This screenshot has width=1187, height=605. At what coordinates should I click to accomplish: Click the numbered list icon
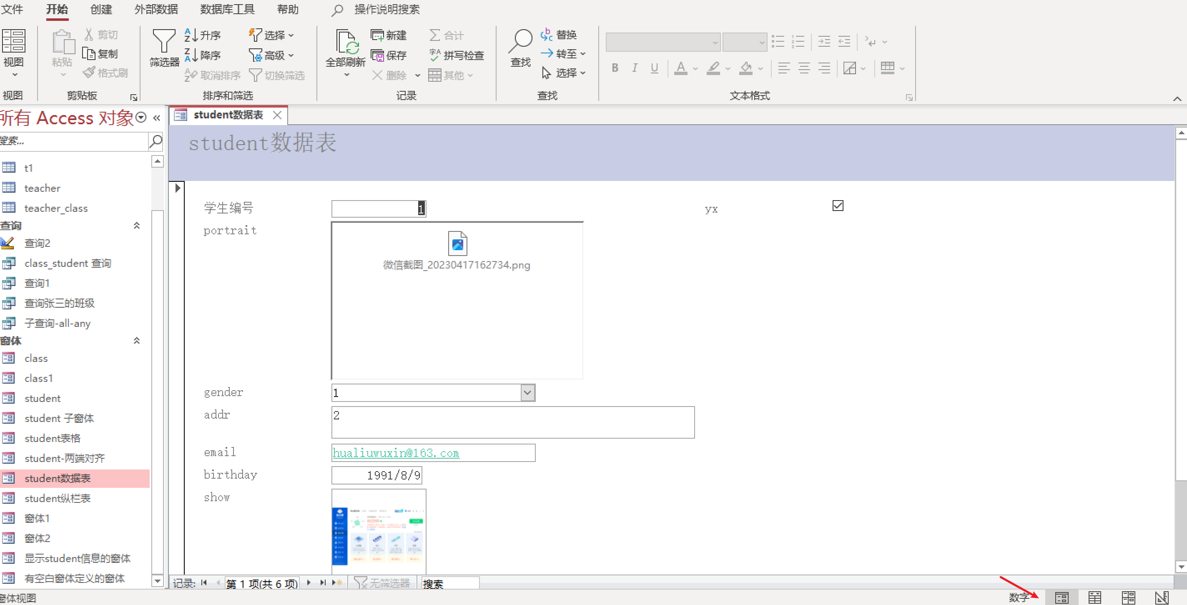click(798, 41)
